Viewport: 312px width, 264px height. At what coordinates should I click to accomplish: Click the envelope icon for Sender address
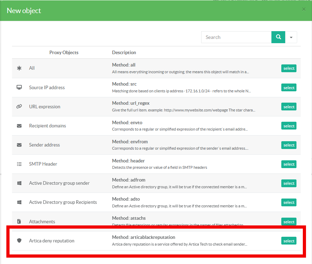(x=19, y=145)
